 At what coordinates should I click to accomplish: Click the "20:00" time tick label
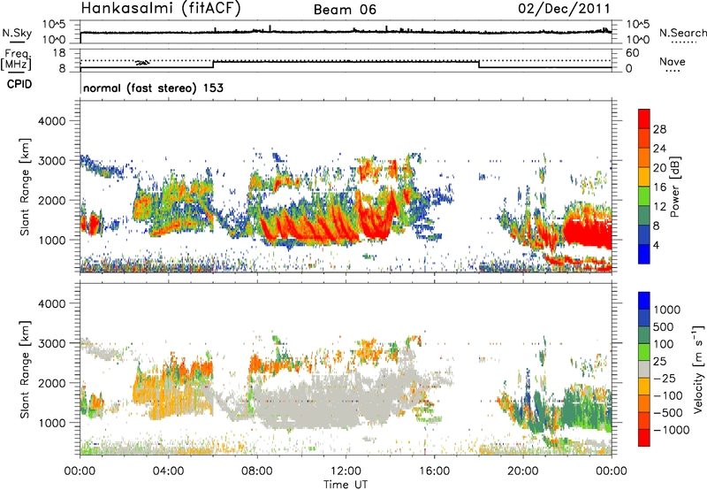click(522, 471)
